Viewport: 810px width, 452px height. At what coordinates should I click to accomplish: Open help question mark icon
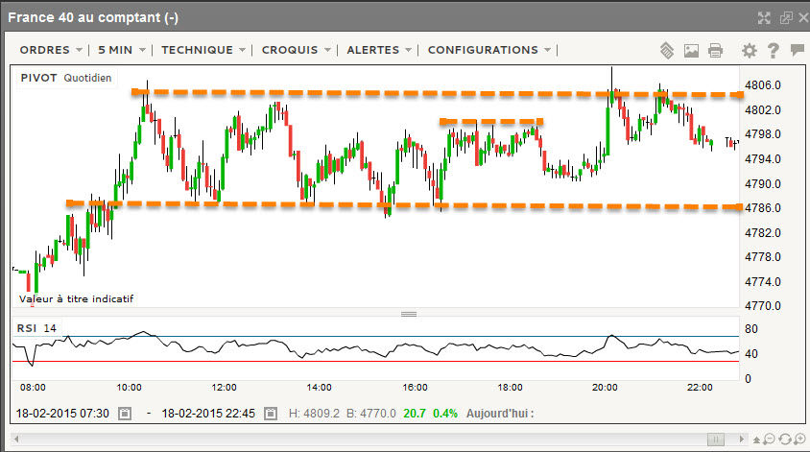point(773,50)
